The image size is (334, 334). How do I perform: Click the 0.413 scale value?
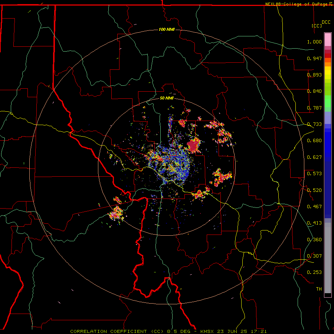[x=314, y=223]
